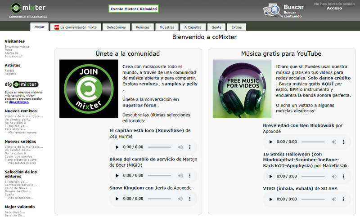
Task: Mute El capitán está loco player
Action: [x=180, y=147]
